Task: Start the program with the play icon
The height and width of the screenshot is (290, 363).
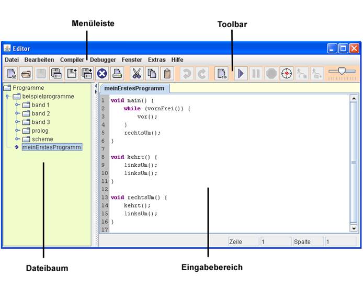Action: [240, 74]
